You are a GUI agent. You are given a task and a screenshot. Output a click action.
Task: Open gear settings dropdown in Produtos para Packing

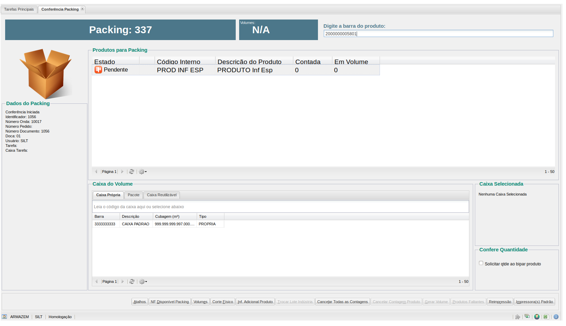tap(143, 172)
